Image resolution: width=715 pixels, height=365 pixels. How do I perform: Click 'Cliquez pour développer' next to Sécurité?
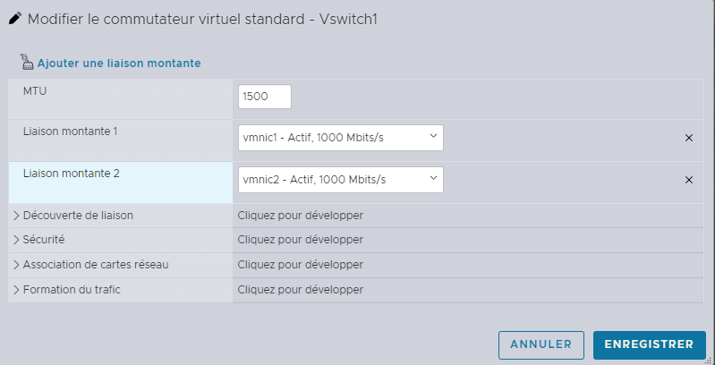pyautogui.click(x=300, y=240)
